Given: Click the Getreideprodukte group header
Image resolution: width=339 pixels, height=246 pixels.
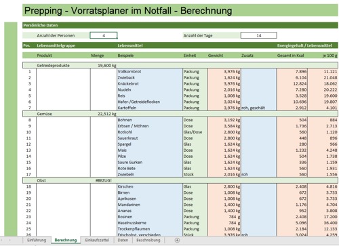Looking at the screenshot, I should click(53, 66).
